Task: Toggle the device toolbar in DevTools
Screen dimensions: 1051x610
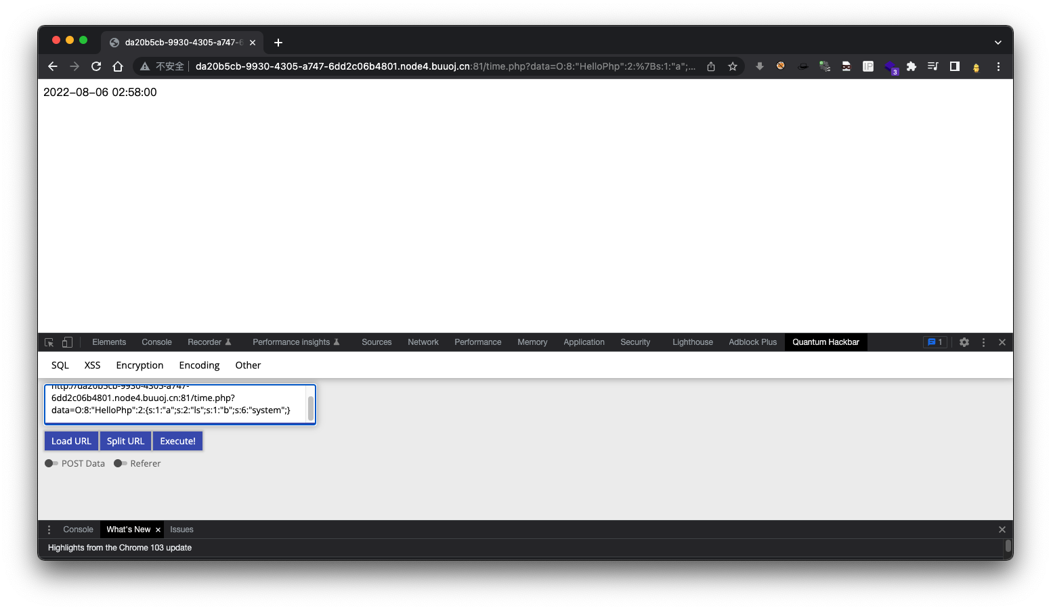Action: point(67,342)
